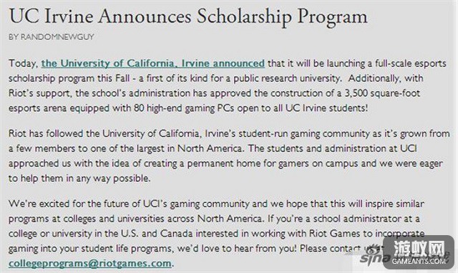Click the word 'Today' opening the article
The image size is (458, 273).
point(22,64)
